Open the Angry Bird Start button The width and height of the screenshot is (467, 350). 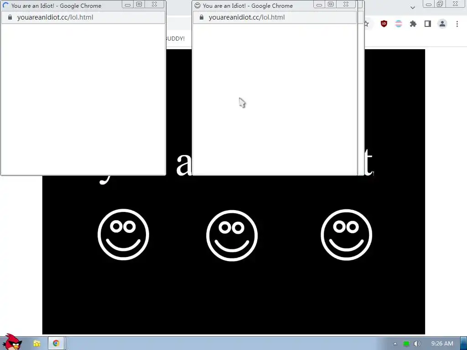pyautogui.click(x=12, y=342)
